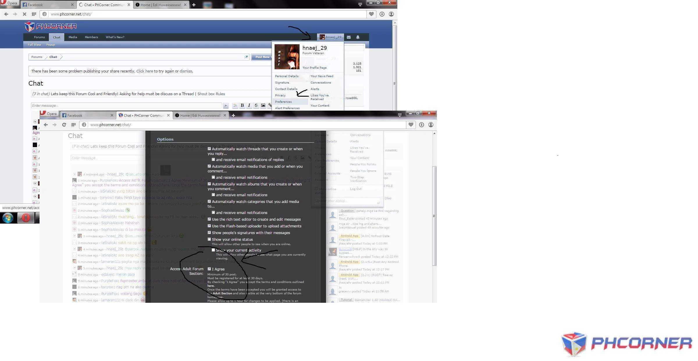The height and width of the screenshot is (361, 698).
Task: Toggle the rich text editor checkbox
Action: tap(209, 219)
